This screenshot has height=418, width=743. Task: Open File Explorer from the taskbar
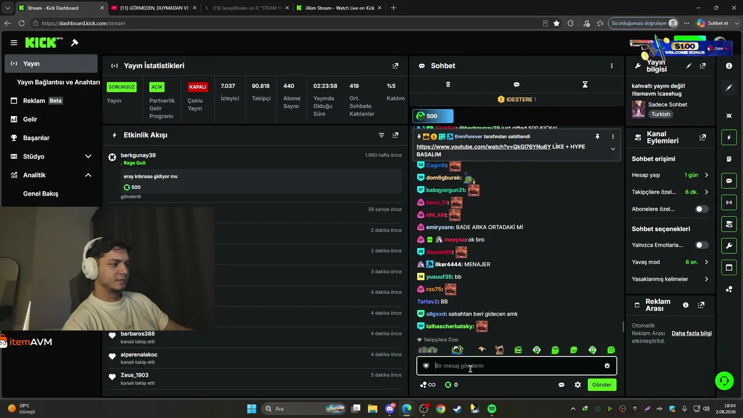point(373,409)
